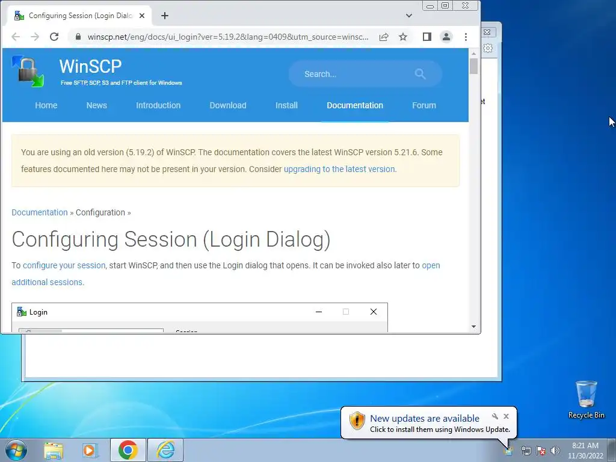Image resolution: width=616 pixels, height=462 pixels.
Task: Click the clock showing 8:21 AM
Action: click(x=585, y=446)
